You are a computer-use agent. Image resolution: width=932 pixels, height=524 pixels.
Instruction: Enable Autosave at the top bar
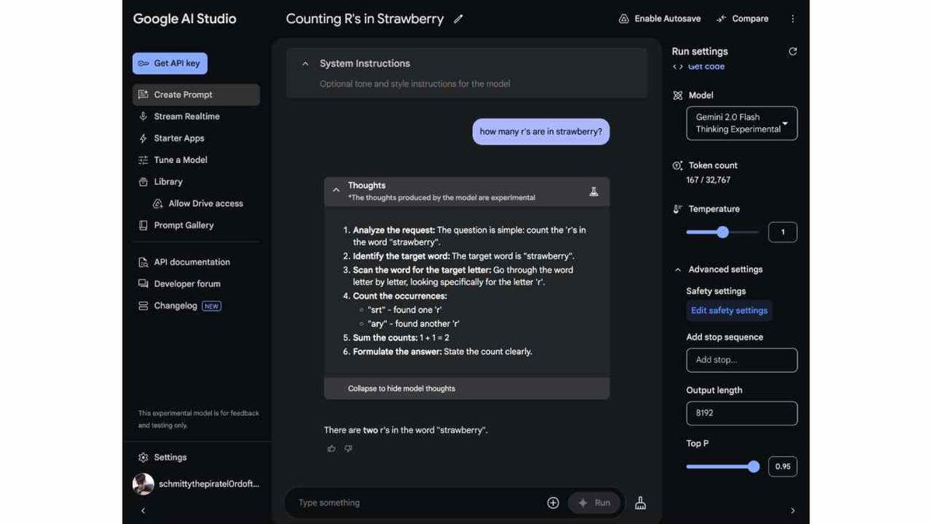tap(659, 19)
